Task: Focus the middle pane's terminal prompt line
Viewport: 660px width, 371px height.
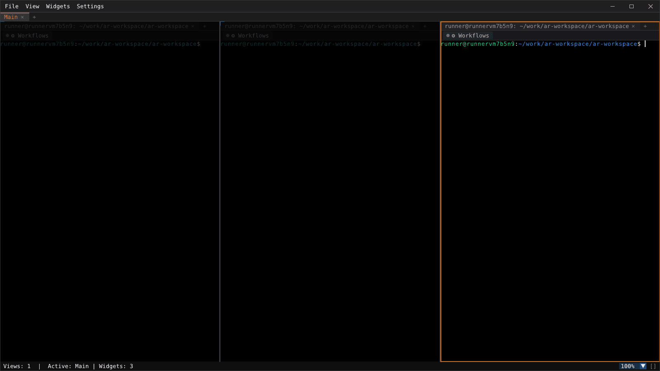Action: pos(321,44)
